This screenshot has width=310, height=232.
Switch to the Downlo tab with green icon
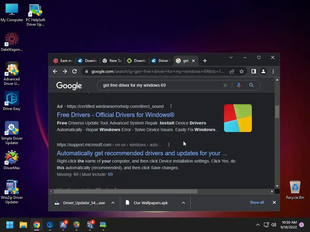point(137,61)
